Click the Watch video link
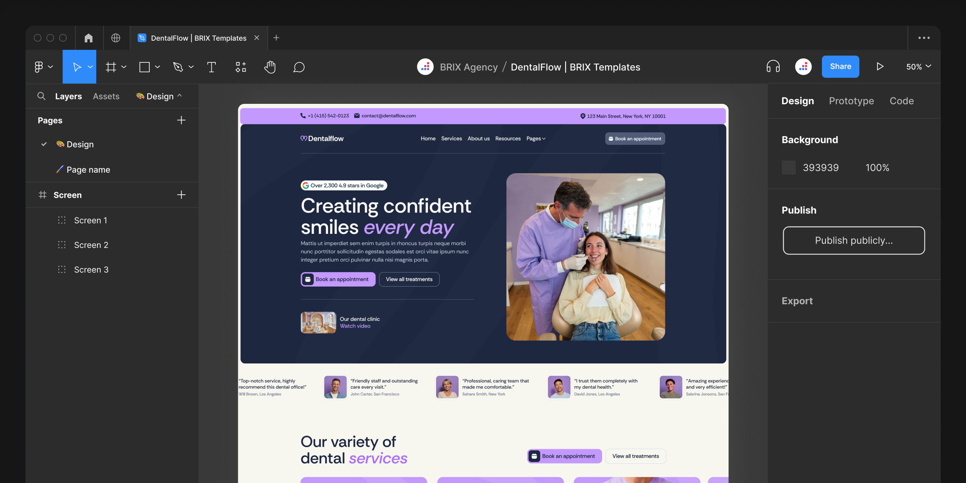966x483 pixels. (355, 326)
